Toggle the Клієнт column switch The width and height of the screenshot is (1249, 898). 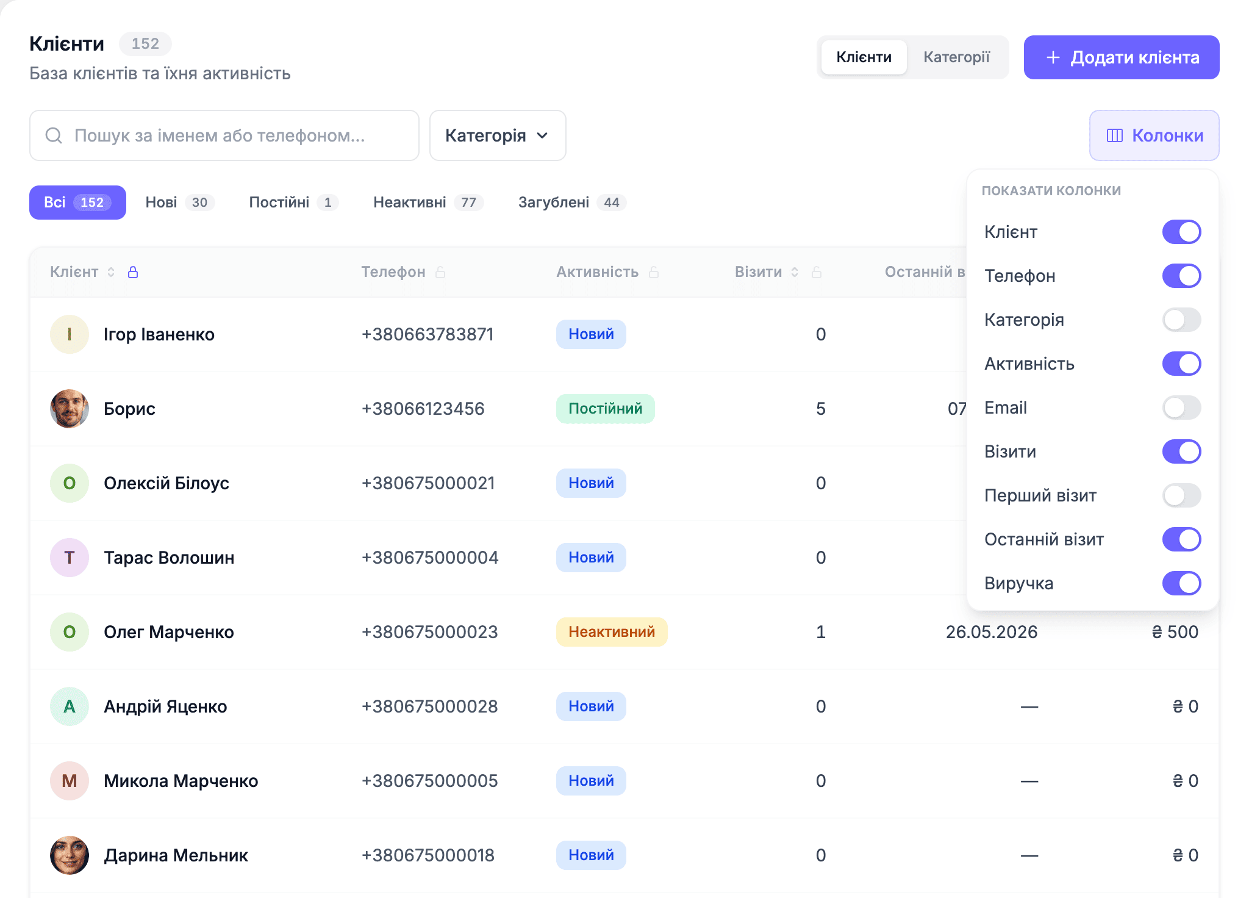click(x=1181, y=232)
